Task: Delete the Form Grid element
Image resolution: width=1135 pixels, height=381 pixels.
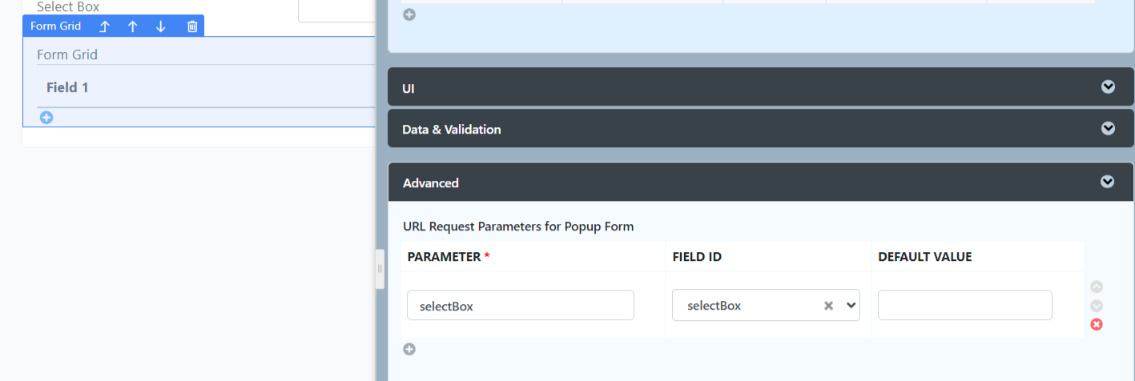Action: click(x=192, y=26)
